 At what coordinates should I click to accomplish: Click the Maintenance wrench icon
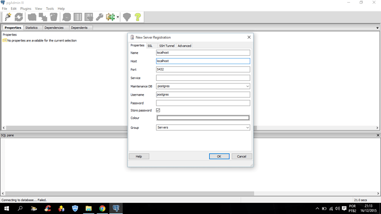(x=99, y=17)
